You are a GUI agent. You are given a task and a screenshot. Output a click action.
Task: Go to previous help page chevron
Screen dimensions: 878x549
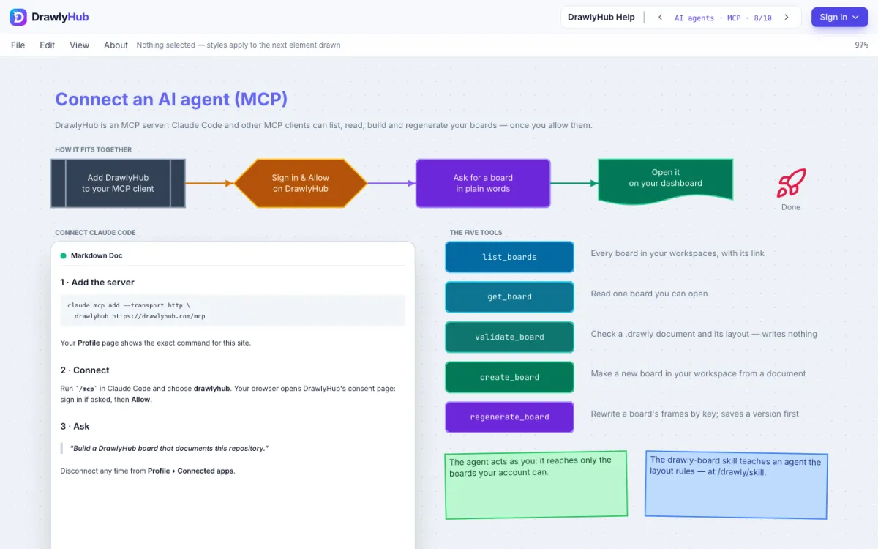660,18
